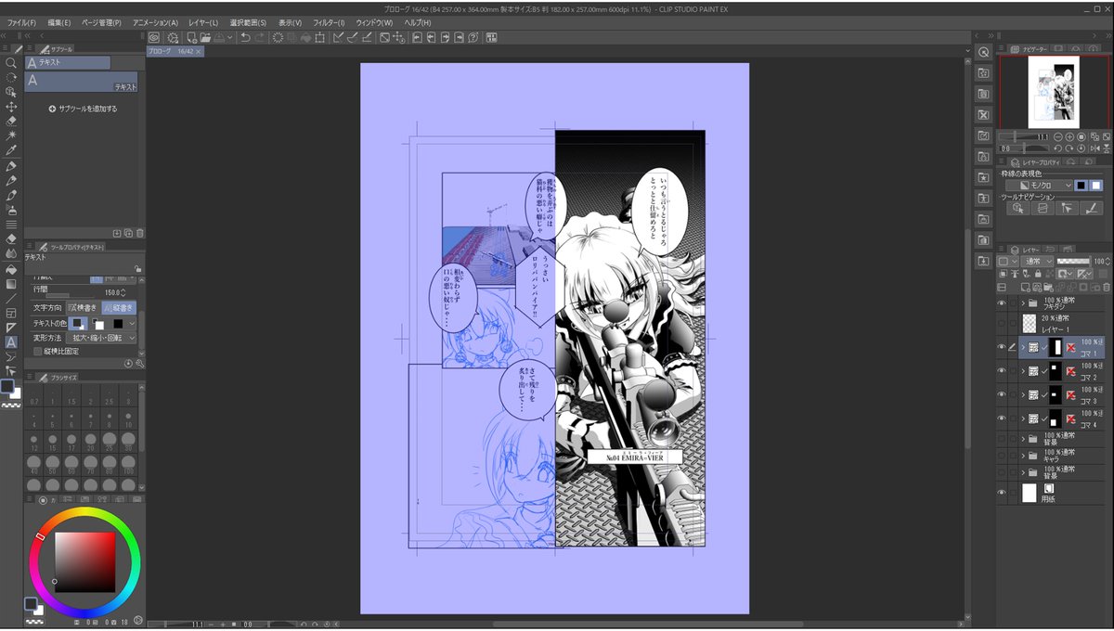Click the 行間 value field
The height and width of the screenshot is (631, 1114).
point(115,292)
